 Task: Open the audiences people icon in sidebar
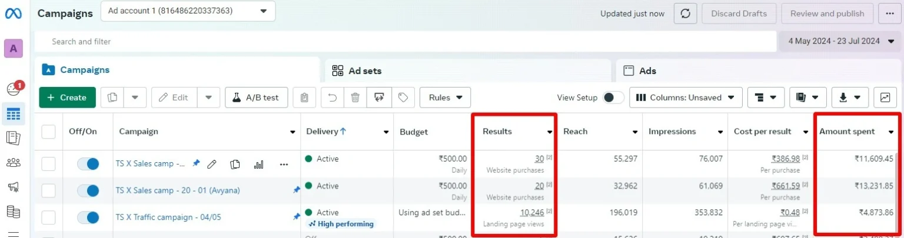click(x=13, y=163)
